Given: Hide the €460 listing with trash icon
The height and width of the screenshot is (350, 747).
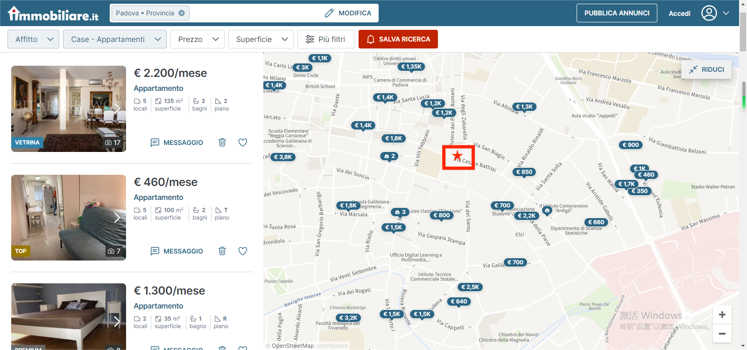Looking at the screenshot, I should (x=222, y=251).
